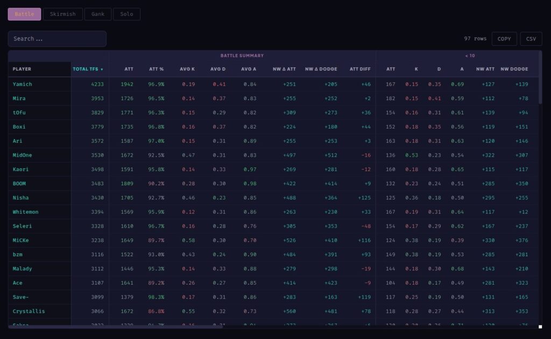551x339 pixels.
Task: Open player MidOne's profile
Action: [22, 155]
